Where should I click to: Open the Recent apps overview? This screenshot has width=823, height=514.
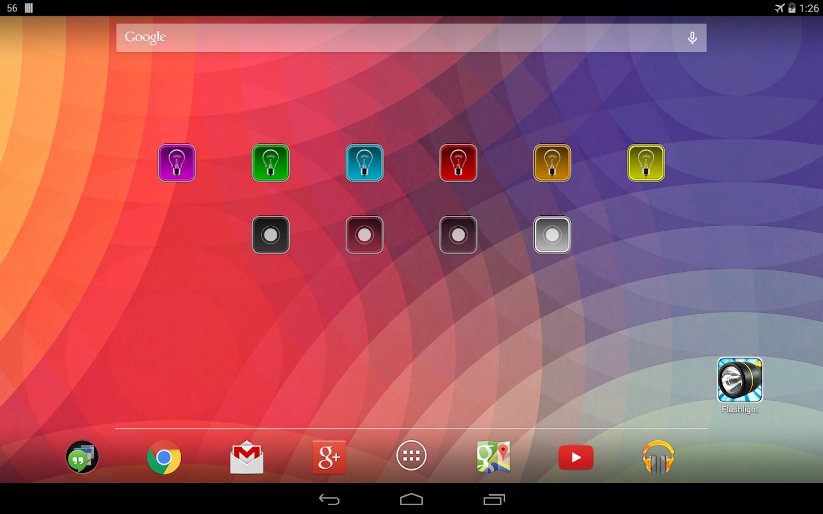coord(494,500)
